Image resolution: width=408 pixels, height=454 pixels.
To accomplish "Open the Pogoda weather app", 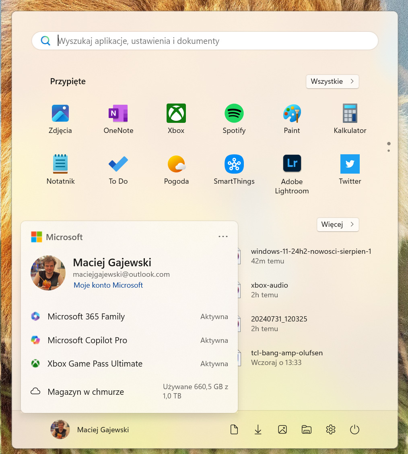I will click(x=176, y=170).
